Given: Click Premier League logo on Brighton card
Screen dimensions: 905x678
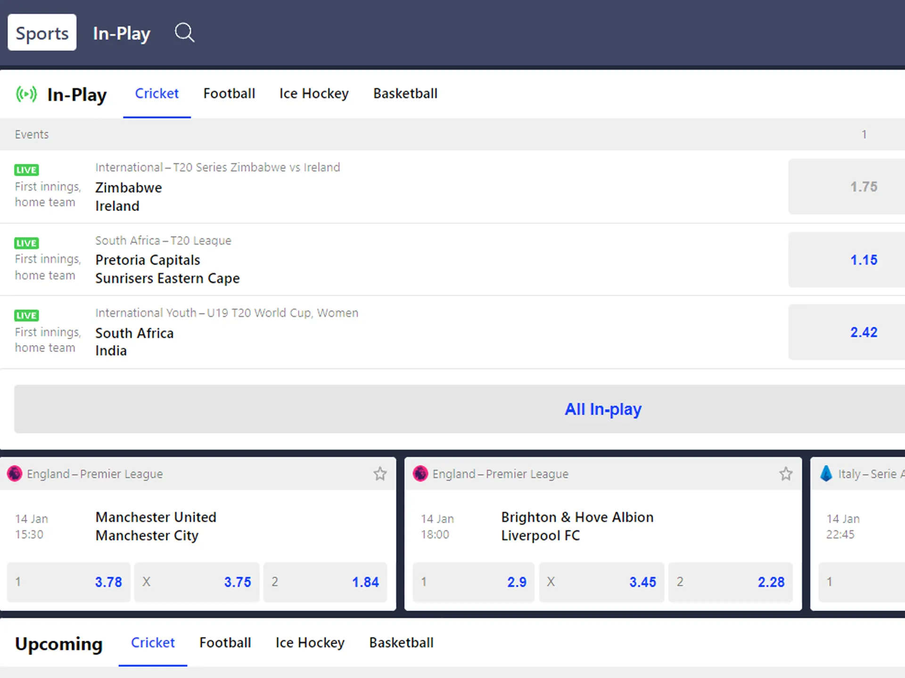Looking at the screenshot, I should pyautogui.click(x=420, y=474).
